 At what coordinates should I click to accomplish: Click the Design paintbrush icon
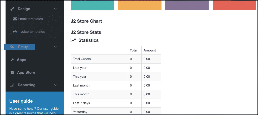(x=12, y=9)
